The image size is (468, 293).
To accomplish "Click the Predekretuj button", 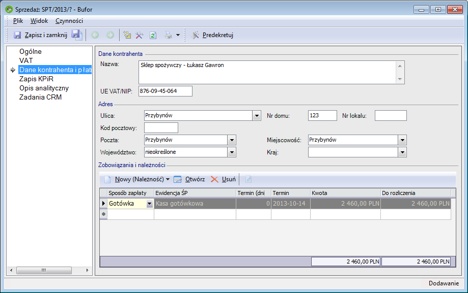I will (212, 35).
